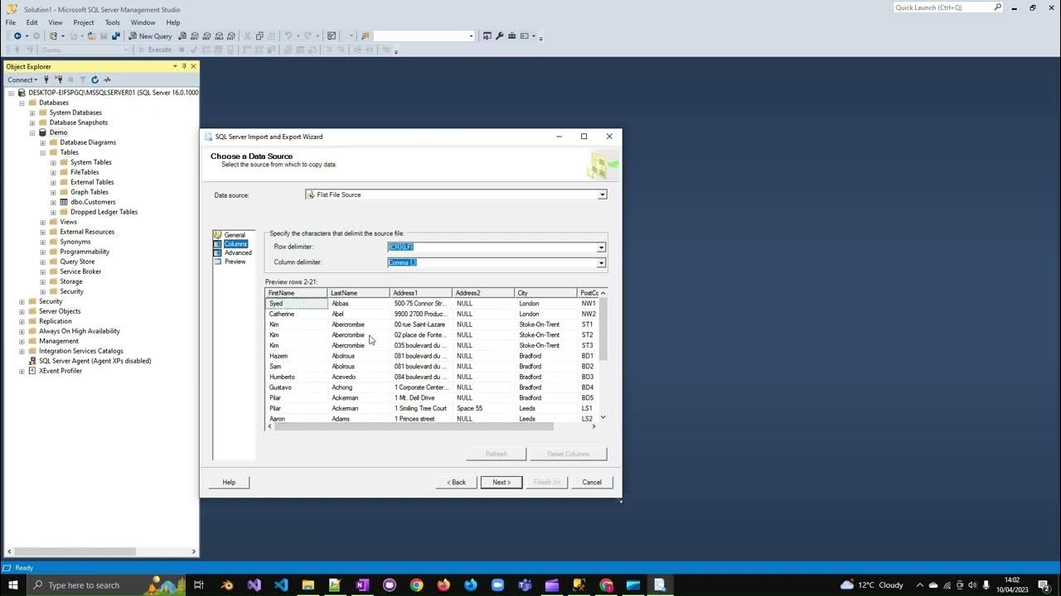This screenshot has height=596, width=1061.
Task: Open the Project menu
Action: tap(84, 22)
